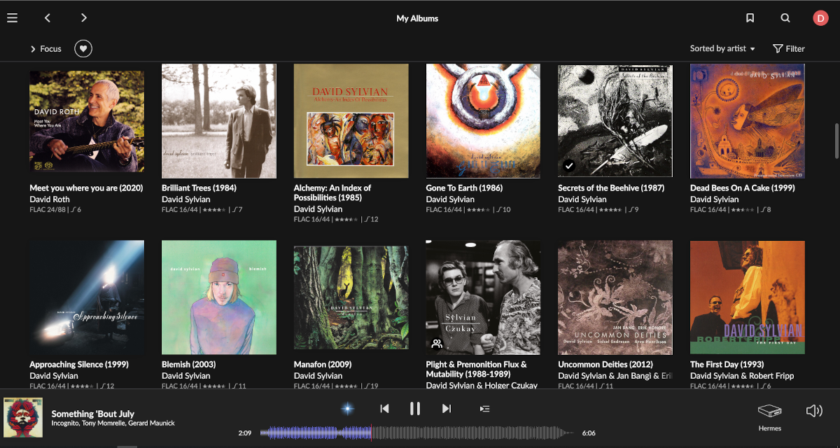Pause the current track
This screenshot has height=448, width=840.
(415, 409)
